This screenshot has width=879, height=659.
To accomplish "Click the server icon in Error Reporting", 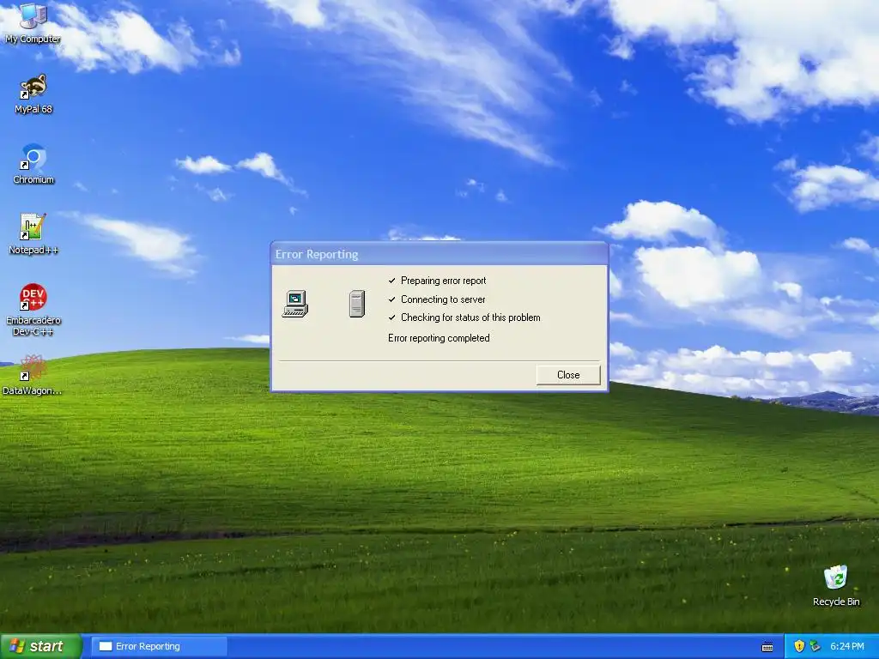I will (357, 304).
